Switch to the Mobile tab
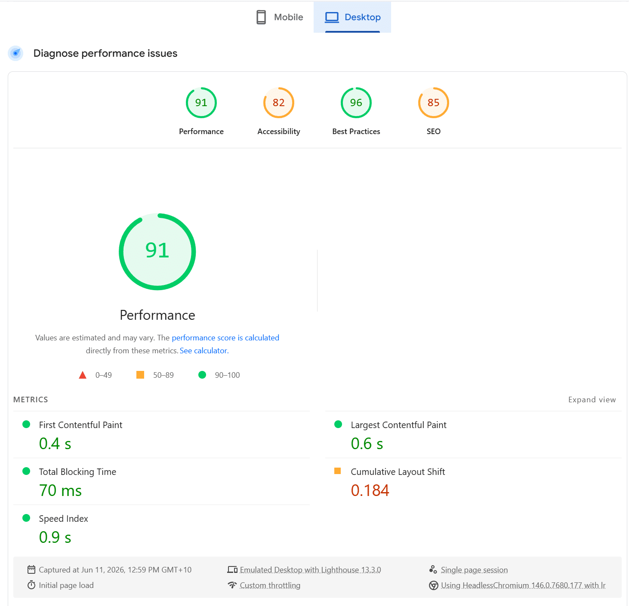This screenshot has height=606, width=629. tap(280, 17)
